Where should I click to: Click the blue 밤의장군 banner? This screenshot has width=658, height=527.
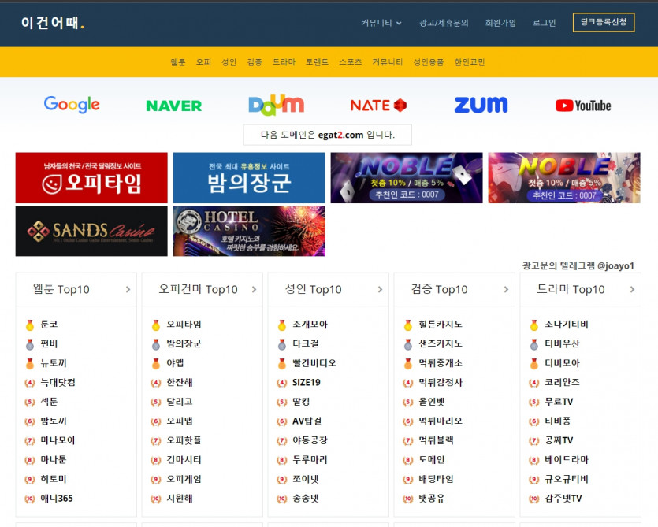[249, 178]
